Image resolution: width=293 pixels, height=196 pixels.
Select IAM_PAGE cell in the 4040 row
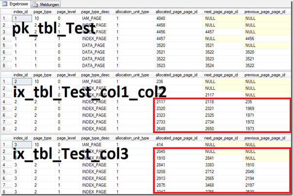(97, 18)
